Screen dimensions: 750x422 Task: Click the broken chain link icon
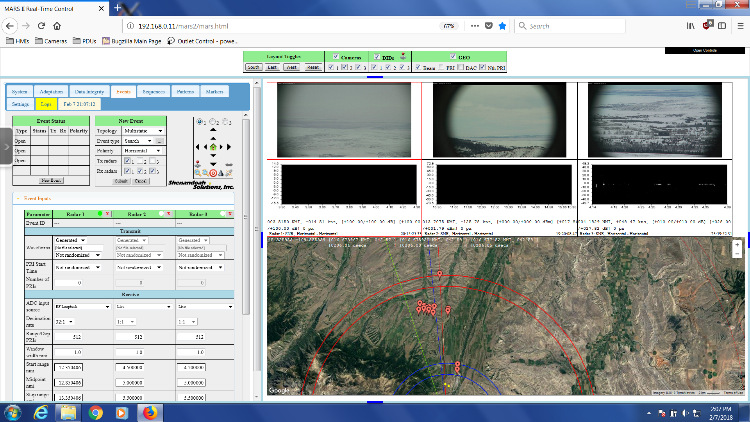click(229, 173)
